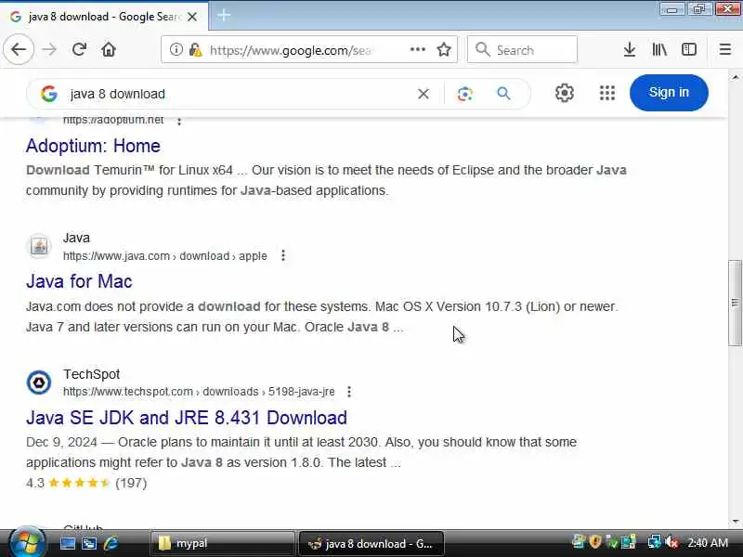The width and height of the screenshot is (743, 557).
Task: Click the muted volume tray icon
Action: [671, 542]
